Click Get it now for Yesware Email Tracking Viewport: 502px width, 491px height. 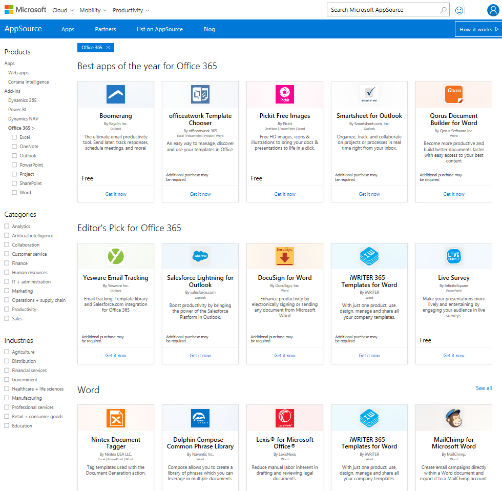pos(116,356)
